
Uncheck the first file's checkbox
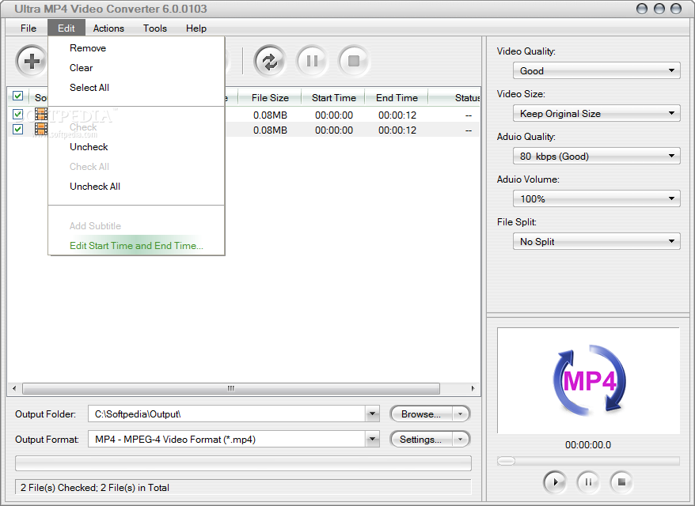[x=17, y=114]
